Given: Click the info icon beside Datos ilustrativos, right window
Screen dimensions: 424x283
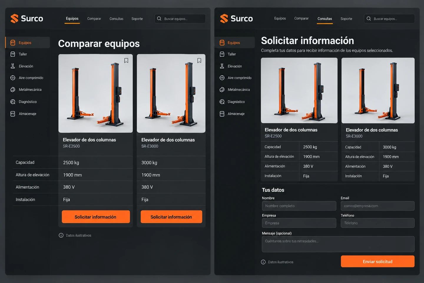Looking at the screenshot, I should [263, 262].
